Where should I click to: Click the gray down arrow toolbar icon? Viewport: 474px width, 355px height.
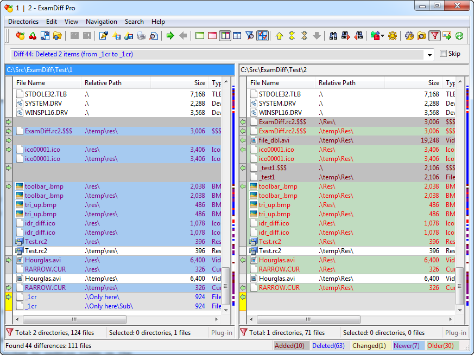click(317, 36)
